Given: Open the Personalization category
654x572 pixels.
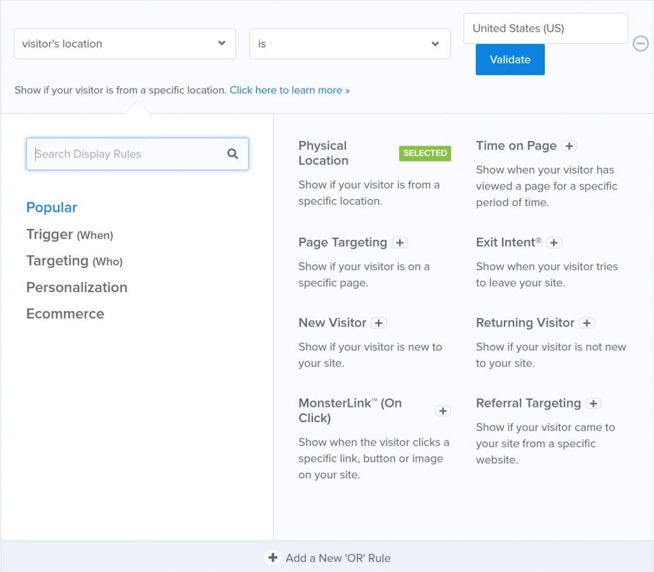Looking at the screenshot, I should (77, 287).
